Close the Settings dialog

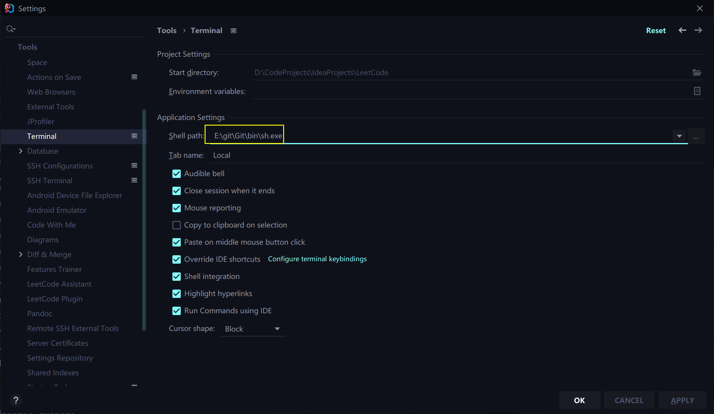700,8
